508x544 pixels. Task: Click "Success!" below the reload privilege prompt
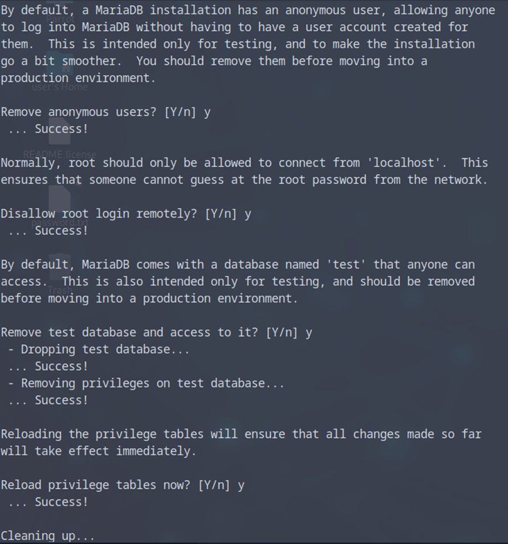pos(61,502)
